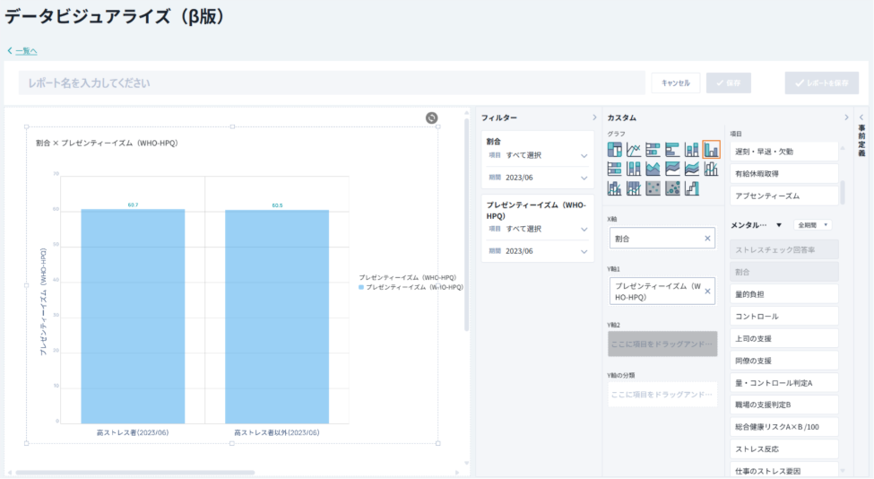Select 有給休暇取得 item
The width and height of the screenshot is (874, 479).
(x=783, y=173)
